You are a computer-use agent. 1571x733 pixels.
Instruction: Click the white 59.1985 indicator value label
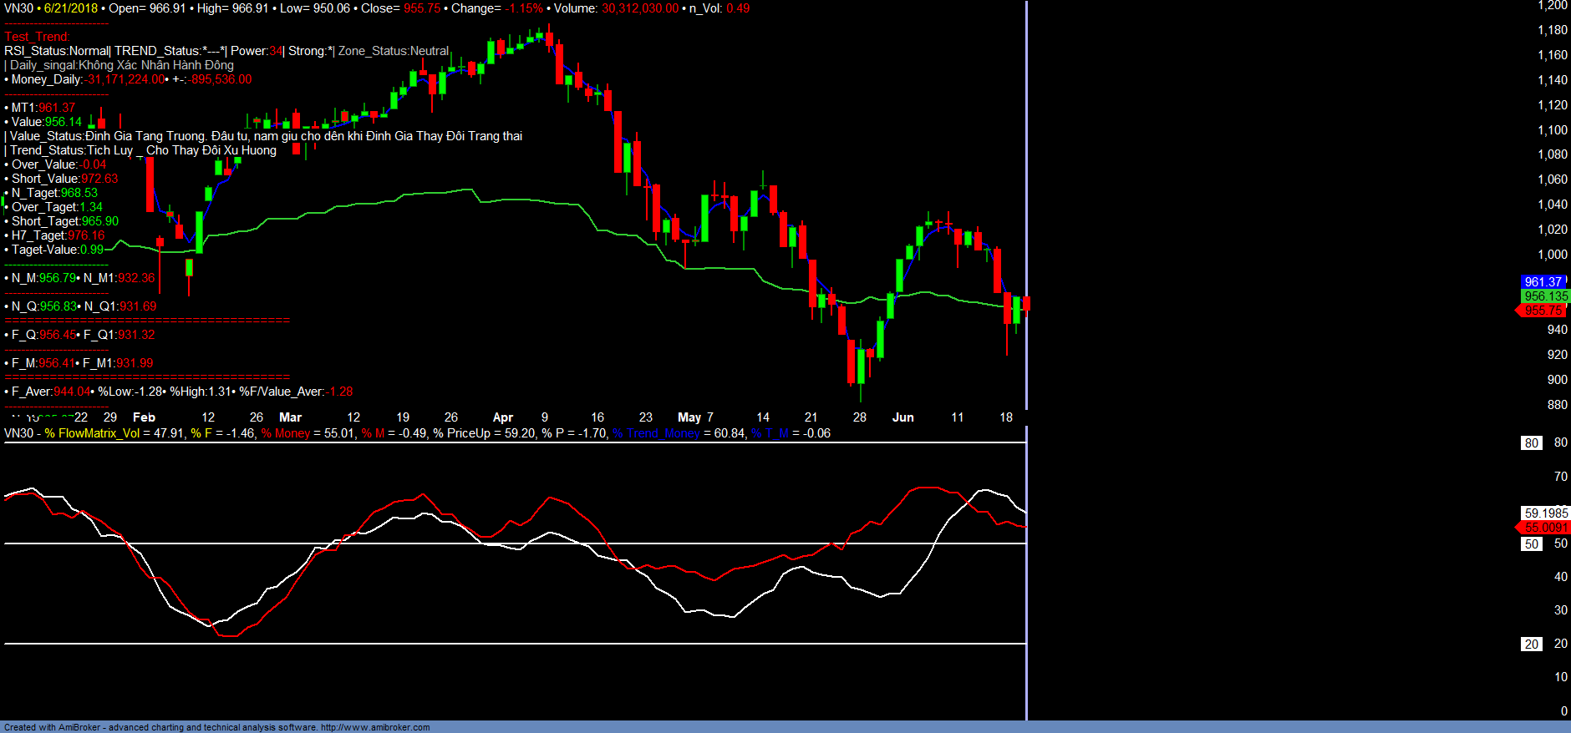pos(1545,513)
